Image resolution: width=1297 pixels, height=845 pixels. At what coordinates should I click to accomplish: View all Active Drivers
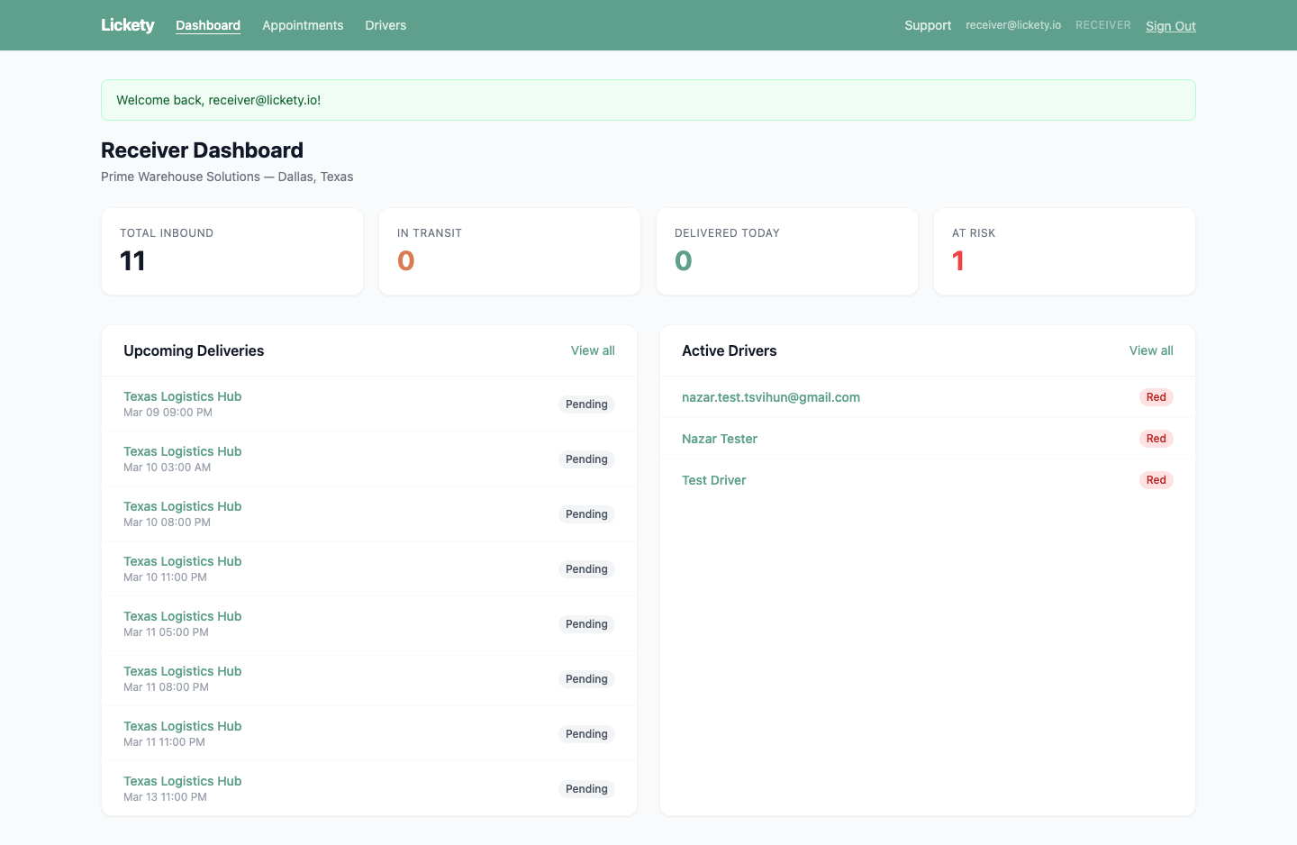pos(1151,350)
